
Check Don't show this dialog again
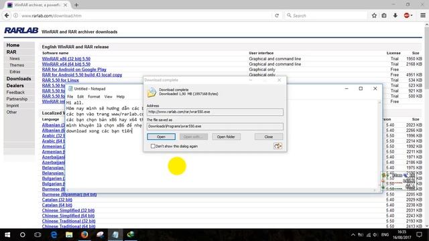153,146
